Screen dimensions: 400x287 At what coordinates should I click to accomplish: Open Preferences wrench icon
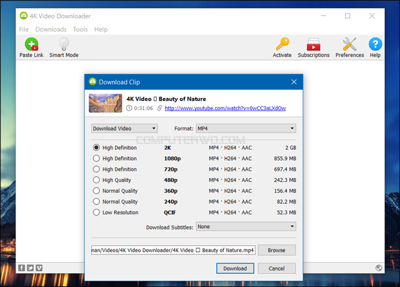coord(349,44)
